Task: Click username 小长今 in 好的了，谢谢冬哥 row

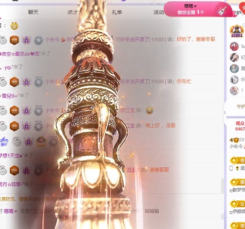Action: (x=52, y=39)
